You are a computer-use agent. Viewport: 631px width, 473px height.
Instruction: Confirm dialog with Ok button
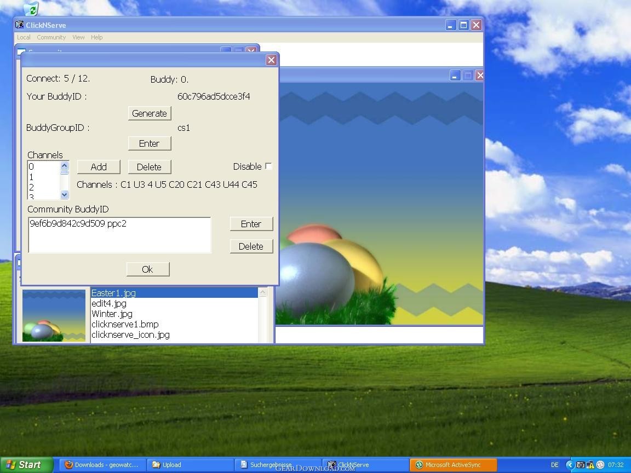(x=148, y=269)
